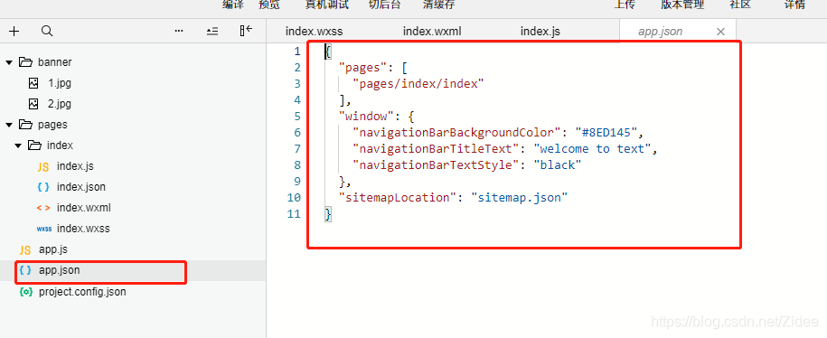Click the config icon beside project.config.json
Image resolution: width=827 pixels, height=338 pixels.
(x=25, y=291)
